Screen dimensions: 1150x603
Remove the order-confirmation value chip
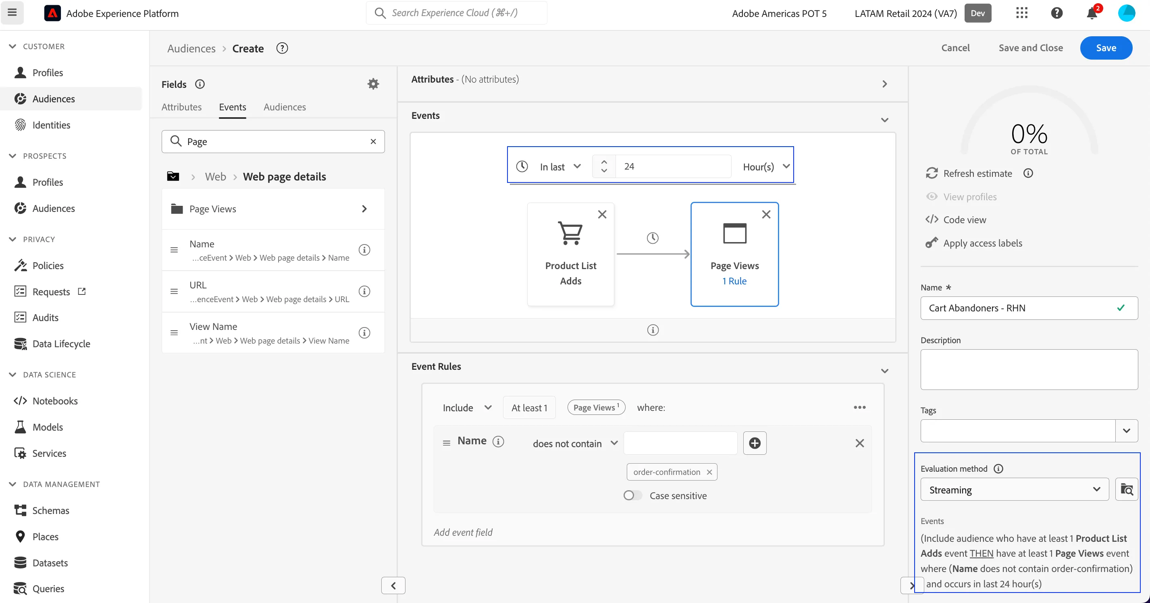pyautogui.click(x=709, y=472)
